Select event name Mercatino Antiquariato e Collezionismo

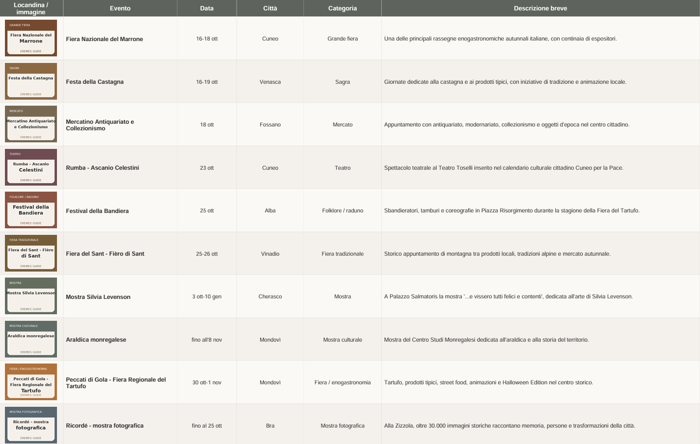point(100,125)
